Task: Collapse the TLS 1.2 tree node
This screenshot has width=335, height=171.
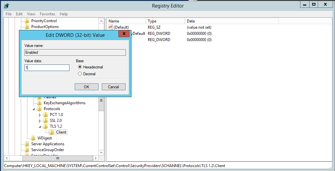Action: point(40,126)
